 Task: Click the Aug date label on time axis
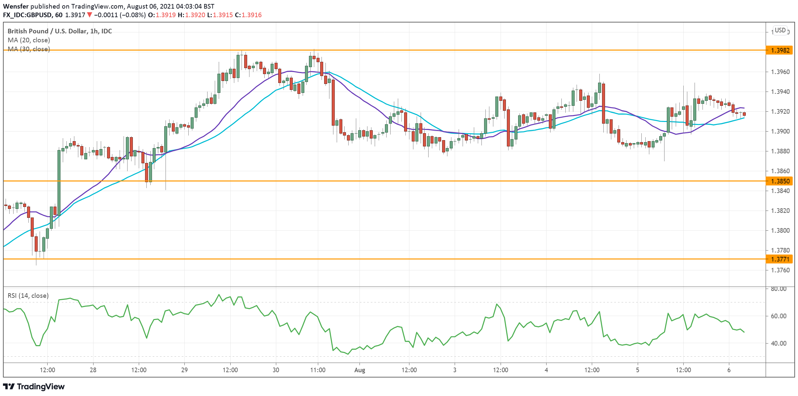(360, 370)
